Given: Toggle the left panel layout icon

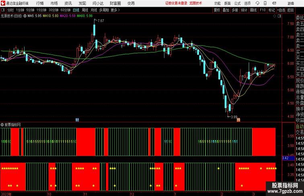Looking at the screenshot, I should point(3,10).
